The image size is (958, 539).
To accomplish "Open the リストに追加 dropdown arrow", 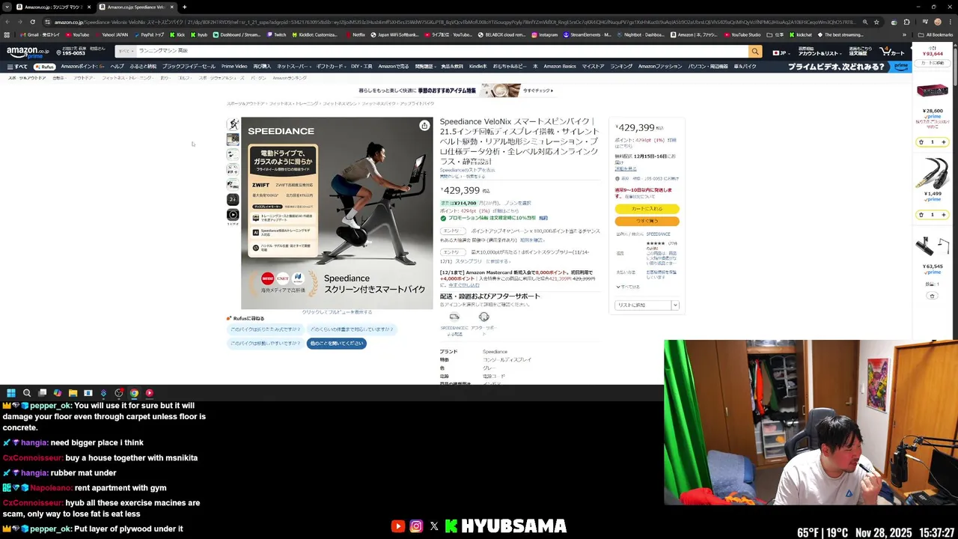I will click(675, 305).
